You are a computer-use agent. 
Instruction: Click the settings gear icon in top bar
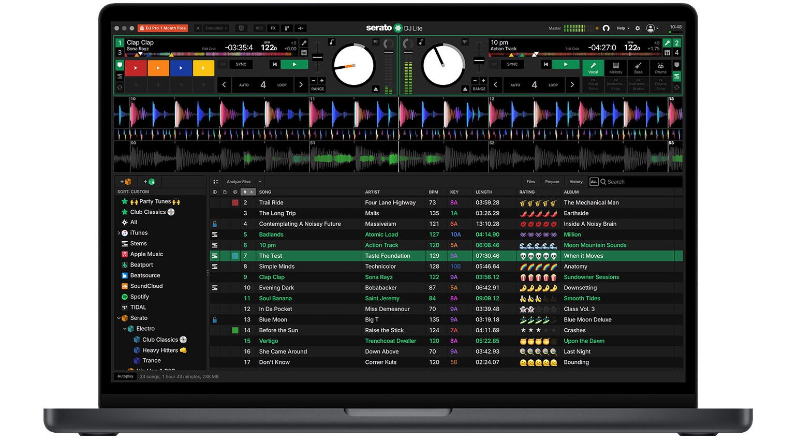(x=638, y=28)
